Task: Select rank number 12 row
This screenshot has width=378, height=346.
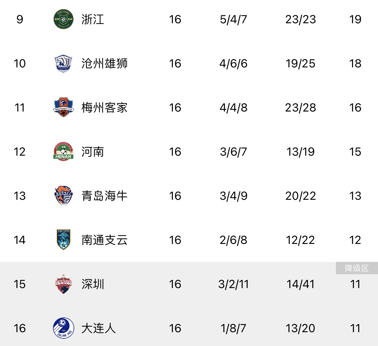Action: tap(189, 152)
